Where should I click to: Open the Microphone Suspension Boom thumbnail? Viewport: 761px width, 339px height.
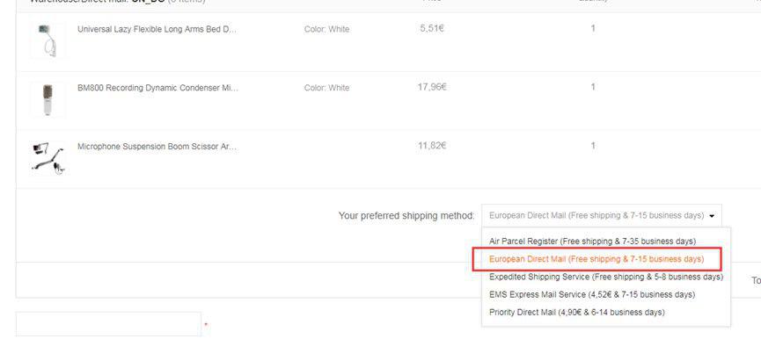(x=48, y=158)
